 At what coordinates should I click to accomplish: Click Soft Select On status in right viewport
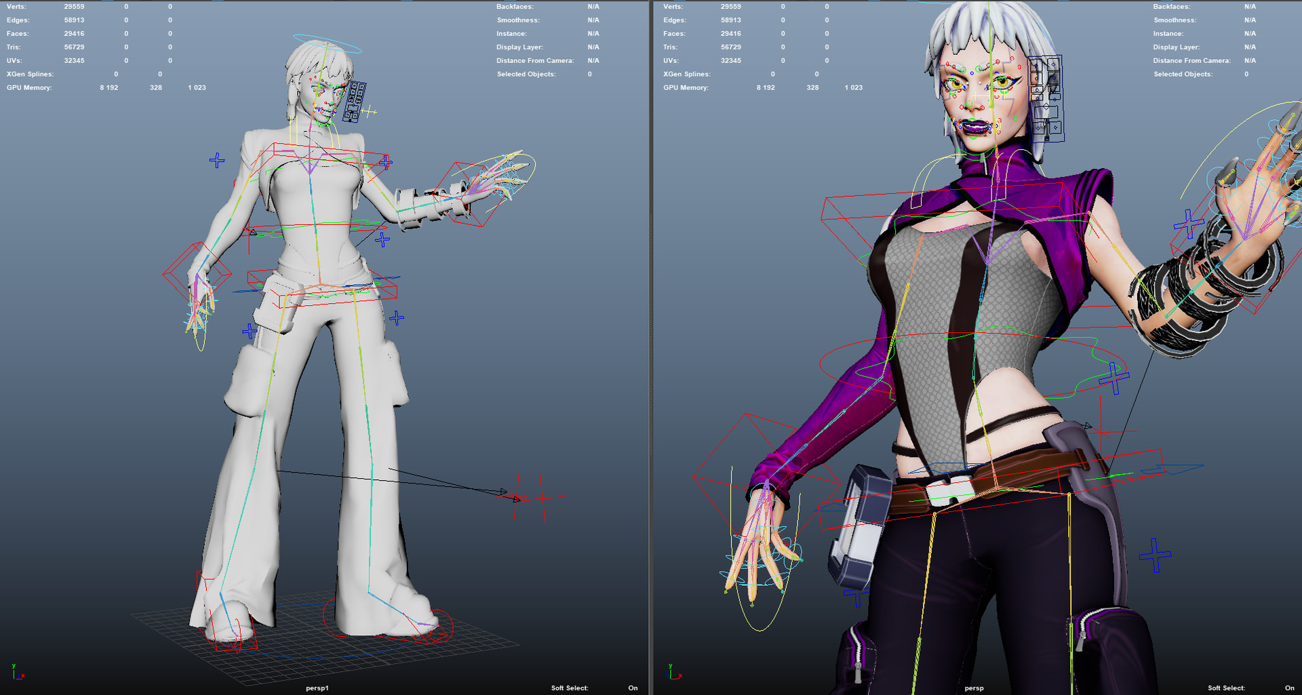pos(1288,688)
